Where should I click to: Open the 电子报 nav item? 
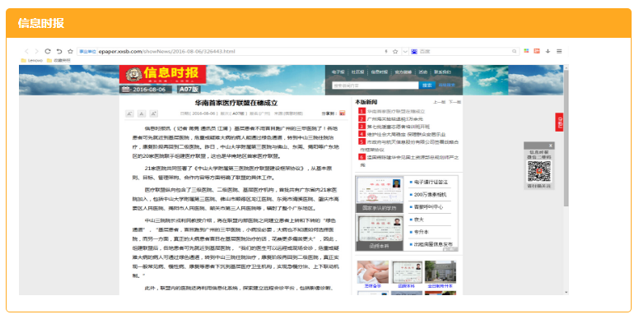tap(338, 72)
